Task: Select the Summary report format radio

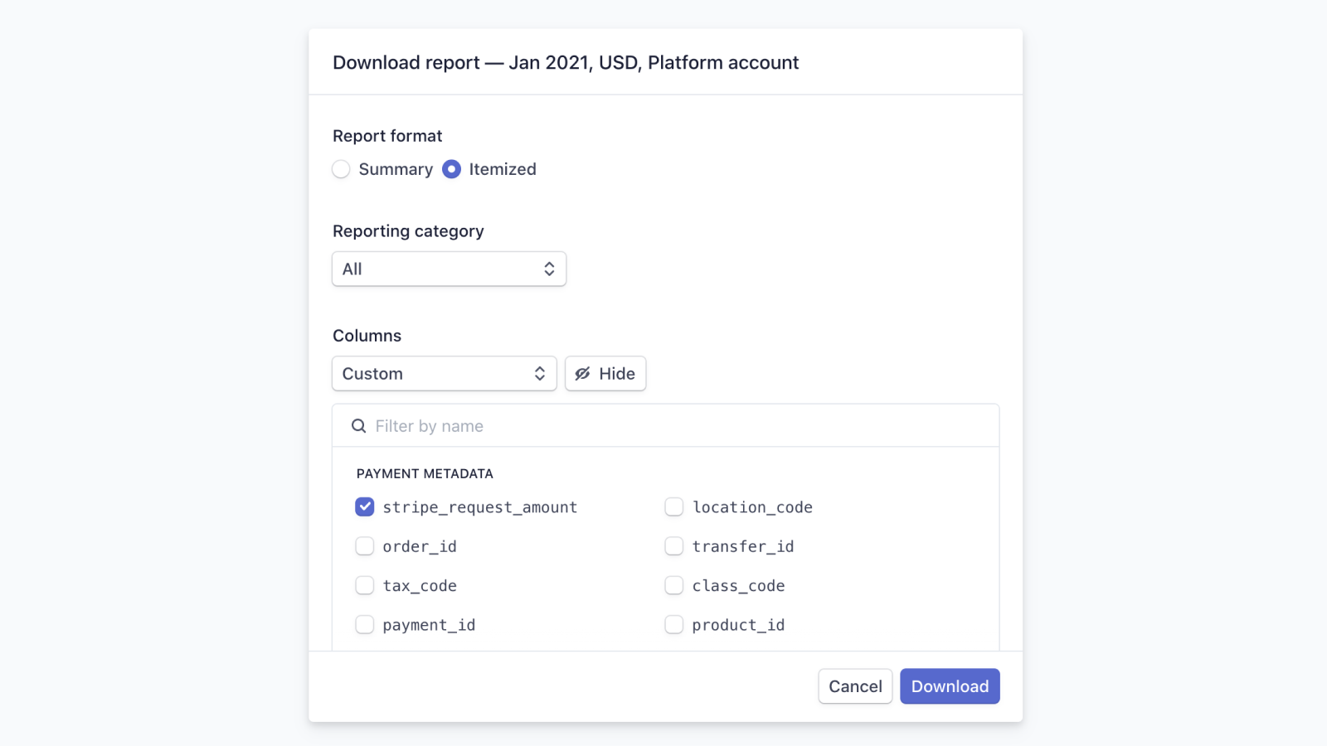Action: click(341, 169)
